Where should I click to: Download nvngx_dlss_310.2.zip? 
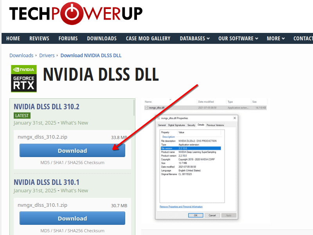coord(72,150)
